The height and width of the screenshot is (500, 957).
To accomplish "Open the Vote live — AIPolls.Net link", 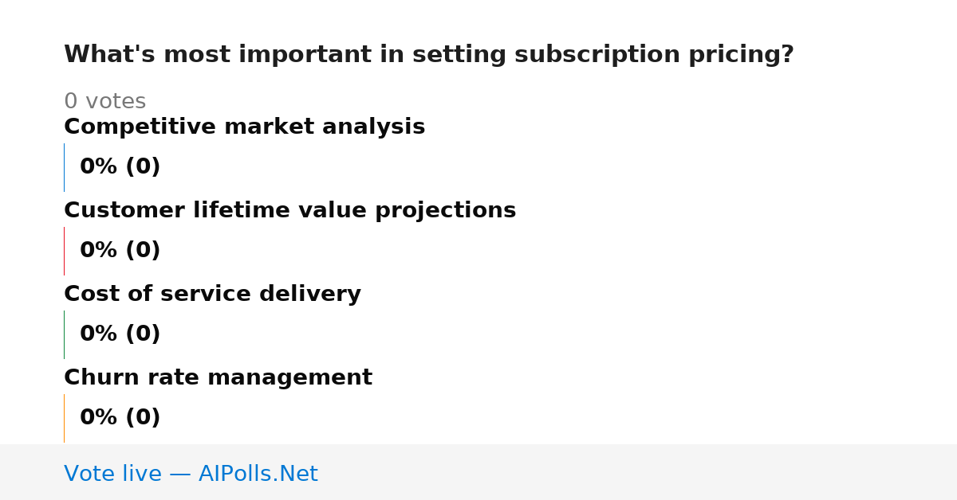I will click(191, 475).
